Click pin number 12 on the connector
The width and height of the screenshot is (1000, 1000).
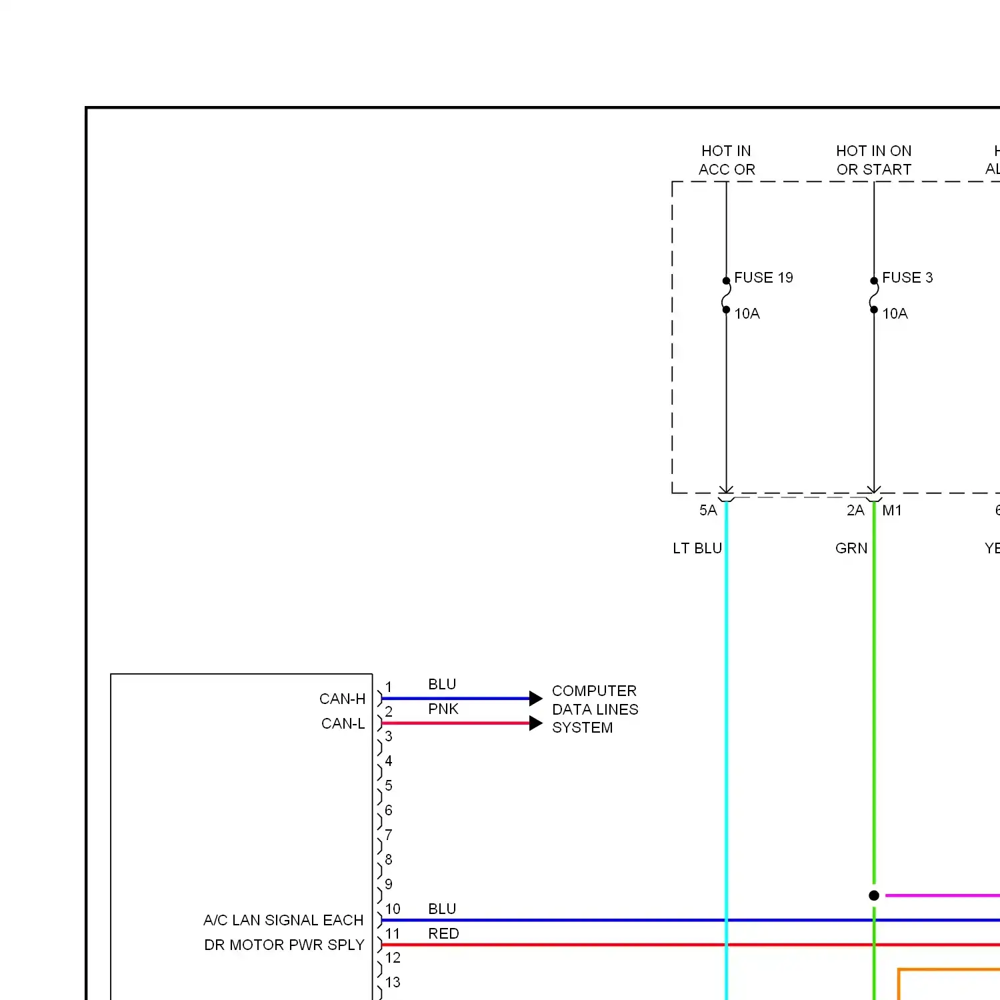[x=393, y=957]
